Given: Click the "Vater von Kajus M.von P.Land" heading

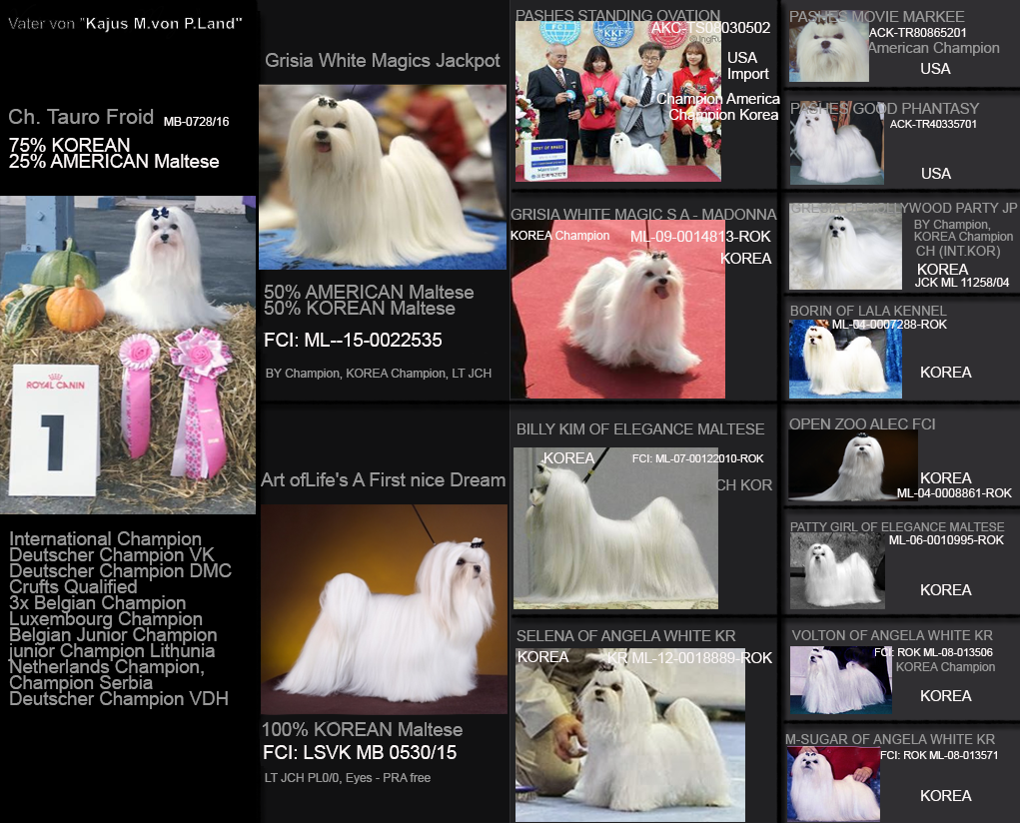Looking at the screenshot, I should click(x=125, y=22).
